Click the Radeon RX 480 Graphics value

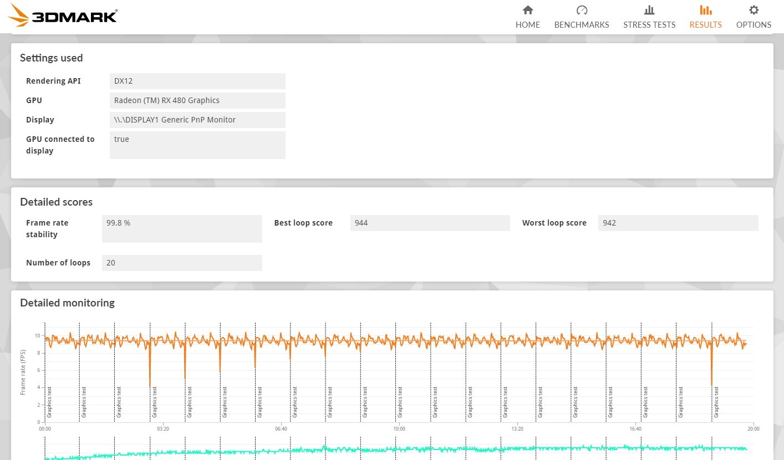[197, 100]
